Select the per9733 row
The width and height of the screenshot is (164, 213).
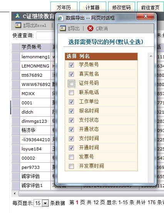(35, 167)
